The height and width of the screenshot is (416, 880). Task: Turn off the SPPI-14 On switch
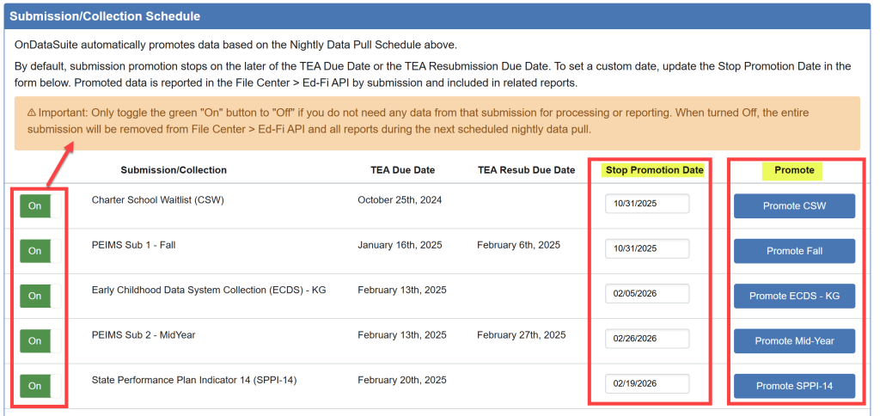(35, 386)
